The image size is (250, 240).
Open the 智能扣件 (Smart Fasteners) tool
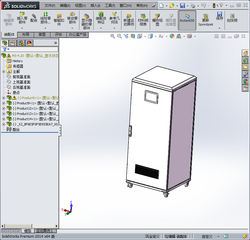[59, 18]
